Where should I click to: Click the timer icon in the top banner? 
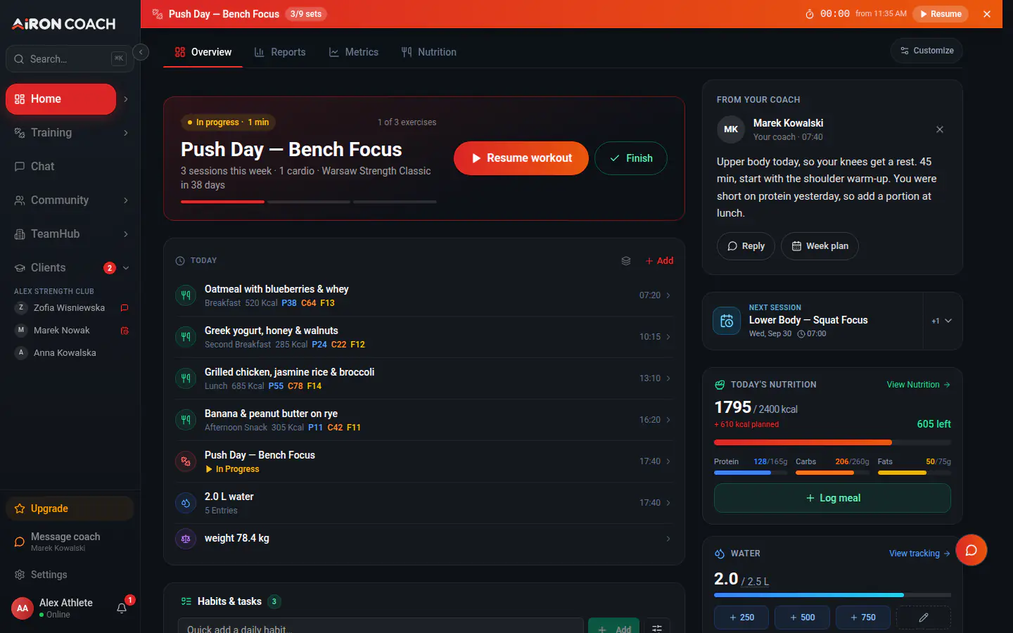coord(809,14)
